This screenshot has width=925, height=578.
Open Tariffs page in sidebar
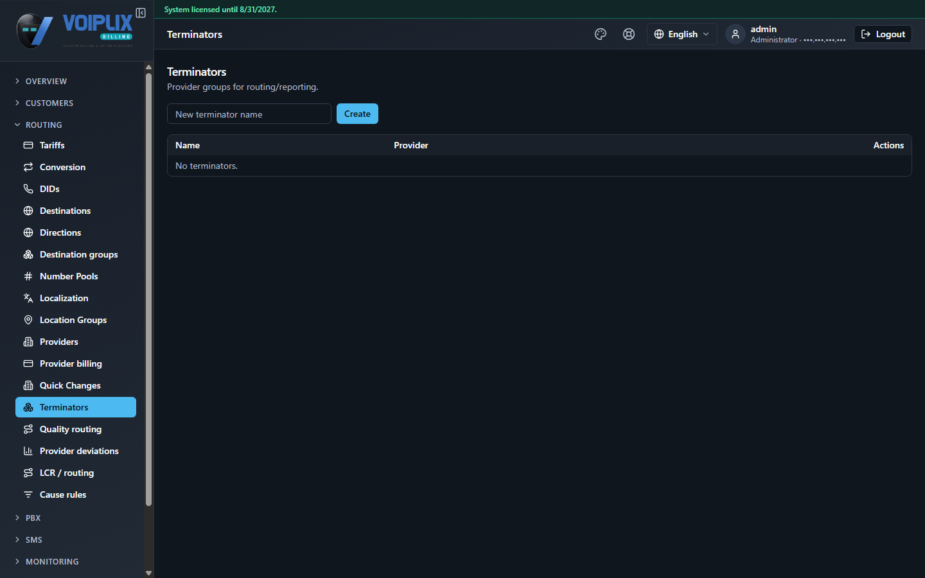click(76, 145)
